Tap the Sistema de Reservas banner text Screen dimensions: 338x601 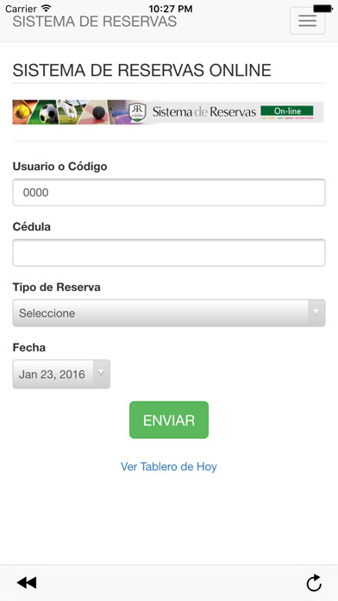click(204, 112)
